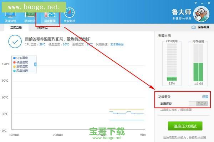Click the 鲁大师 mascot avatar
This screenshot has width=214, height=142.
click(x=201, y=14)
